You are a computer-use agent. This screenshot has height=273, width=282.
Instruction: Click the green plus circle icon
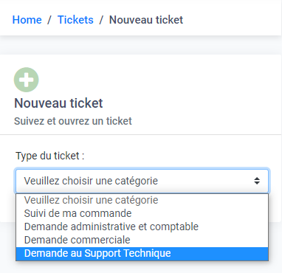pos(27,80)
